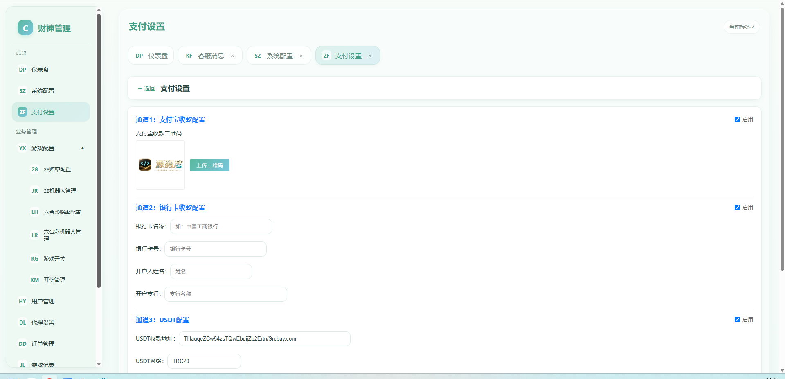The height and width of the screenshot is (379, 785).
Task: Go to 28机器人管理 via the JR icon
Action: pyautogui.click(x=35, y=191)
